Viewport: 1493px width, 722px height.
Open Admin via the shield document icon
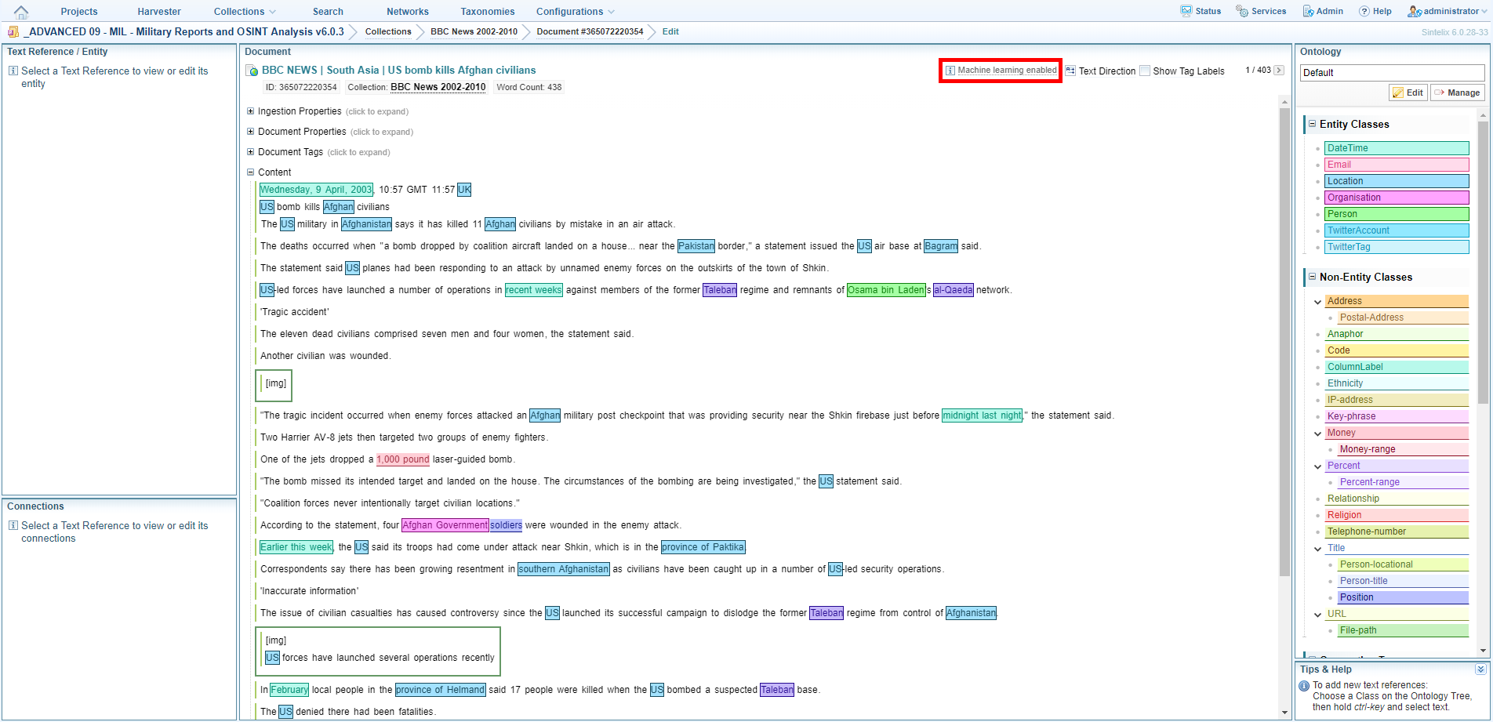(1308, 11)
